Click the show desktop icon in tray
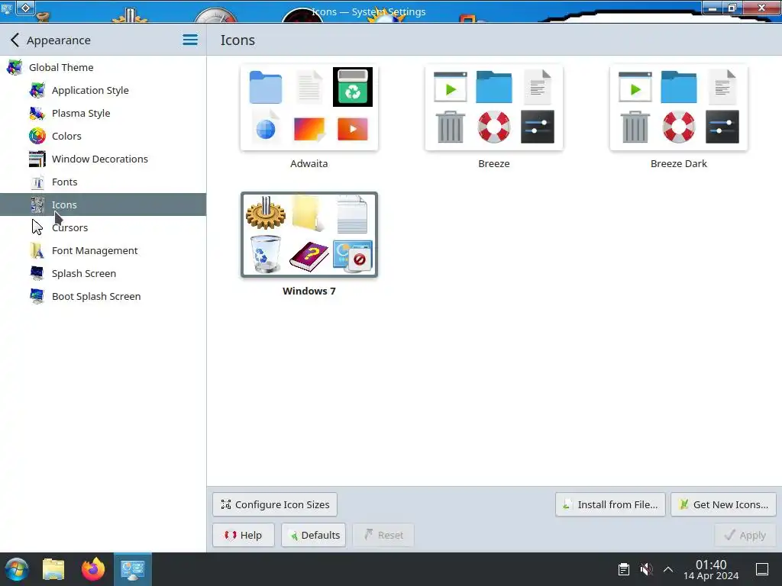The width and height of the screenshot is (782, 586). (762, 569)
